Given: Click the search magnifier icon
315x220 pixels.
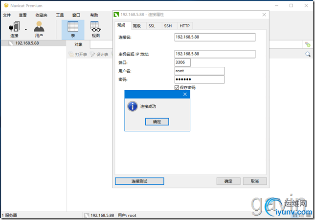Looking at the screenshot, I should (308, 54).
